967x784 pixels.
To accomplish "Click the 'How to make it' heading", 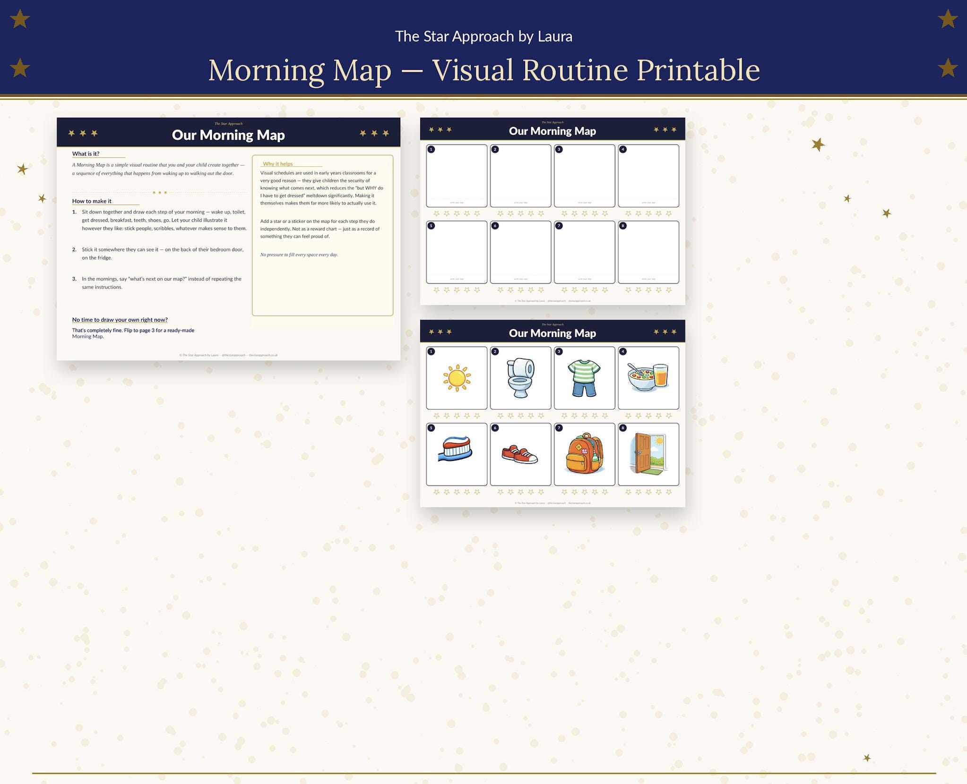I will click(x=92, y=201).
